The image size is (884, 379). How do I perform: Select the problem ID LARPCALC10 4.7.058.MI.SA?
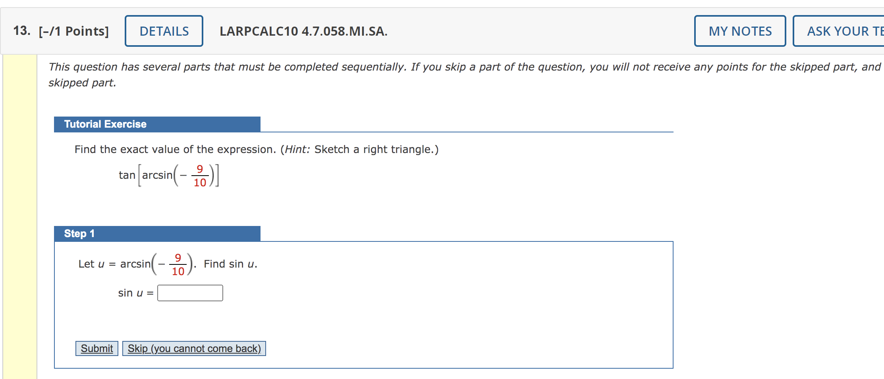(303, 32)
